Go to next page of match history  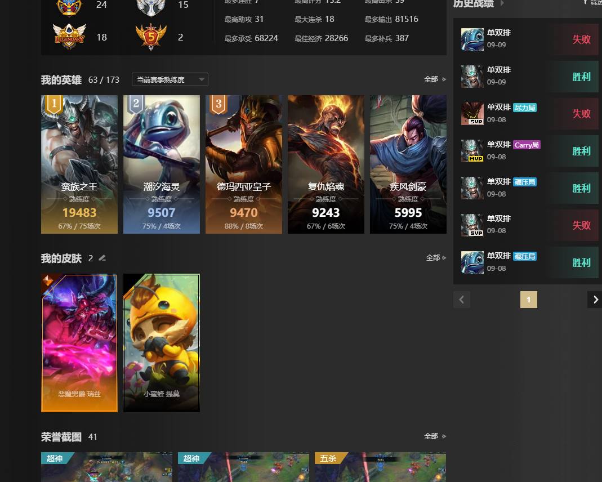tap(595, 300)
